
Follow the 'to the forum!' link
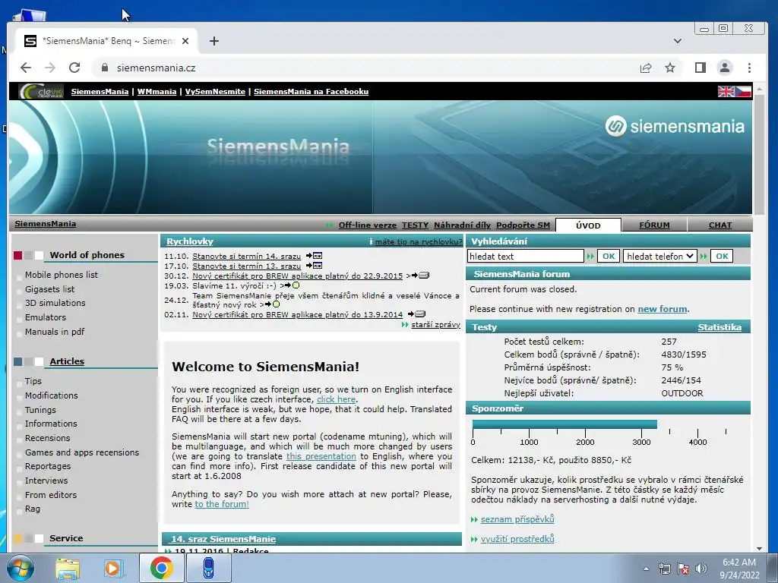(x=222, y=504)
